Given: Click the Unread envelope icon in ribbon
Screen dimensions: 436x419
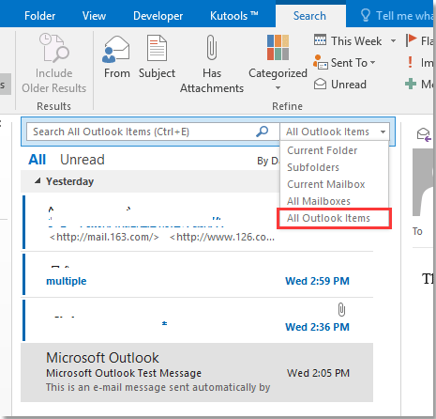Looking at the screenshot, I should (320, 84).
